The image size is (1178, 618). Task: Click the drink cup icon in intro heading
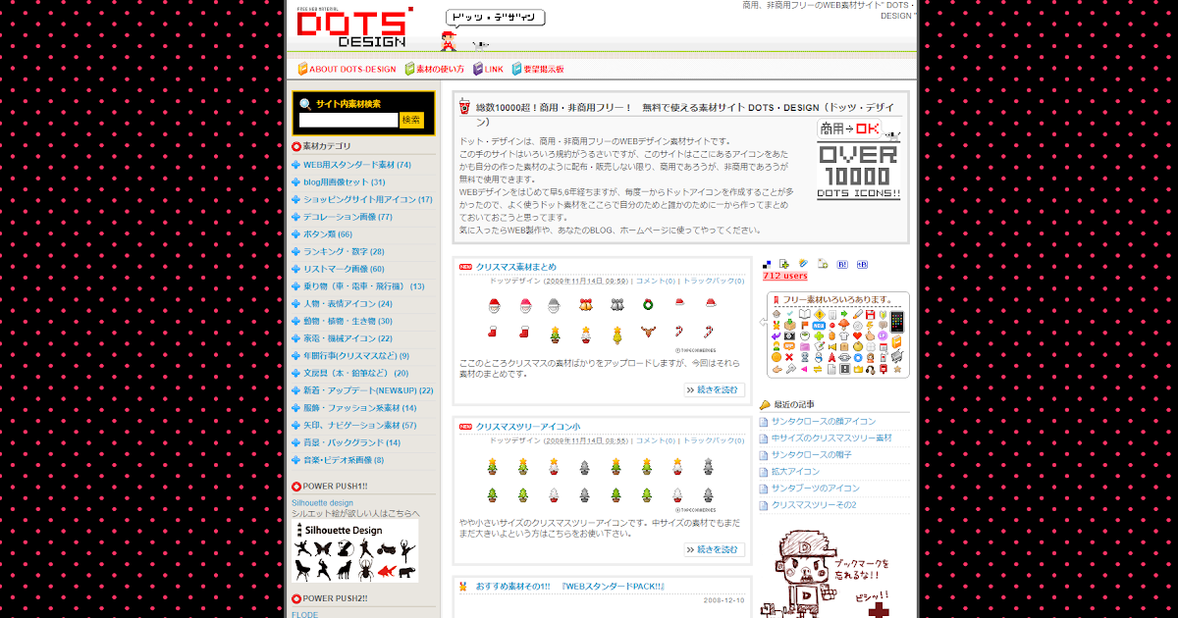point(464,106)
